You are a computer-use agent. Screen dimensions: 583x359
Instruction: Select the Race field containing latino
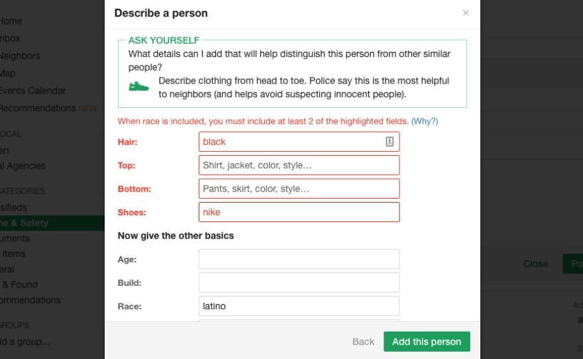299,306
